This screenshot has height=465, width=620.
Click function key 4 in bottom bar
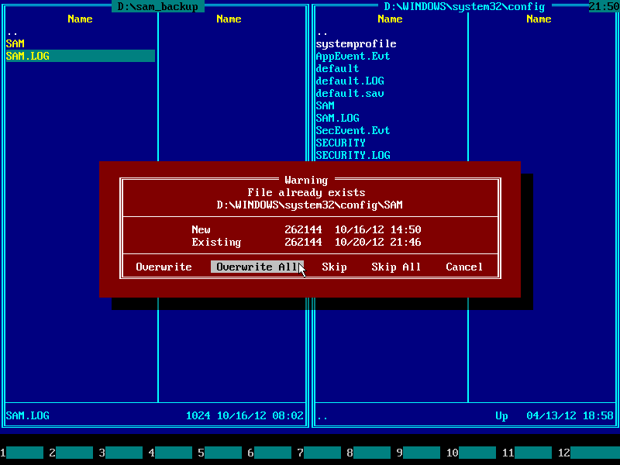[x=170, y=453]
